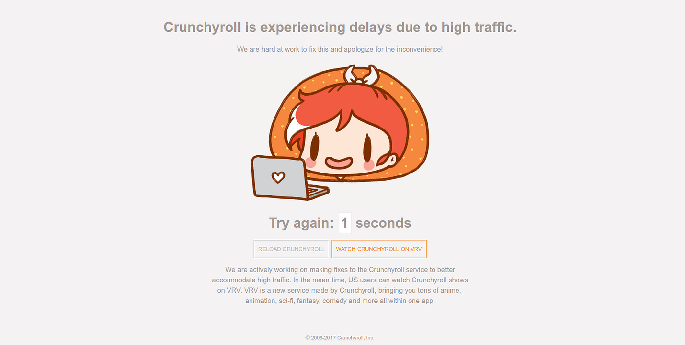The width and height of the screenshot is (685, 345).
Task: Click the 'seconds' label
Action: coord(383,223)
